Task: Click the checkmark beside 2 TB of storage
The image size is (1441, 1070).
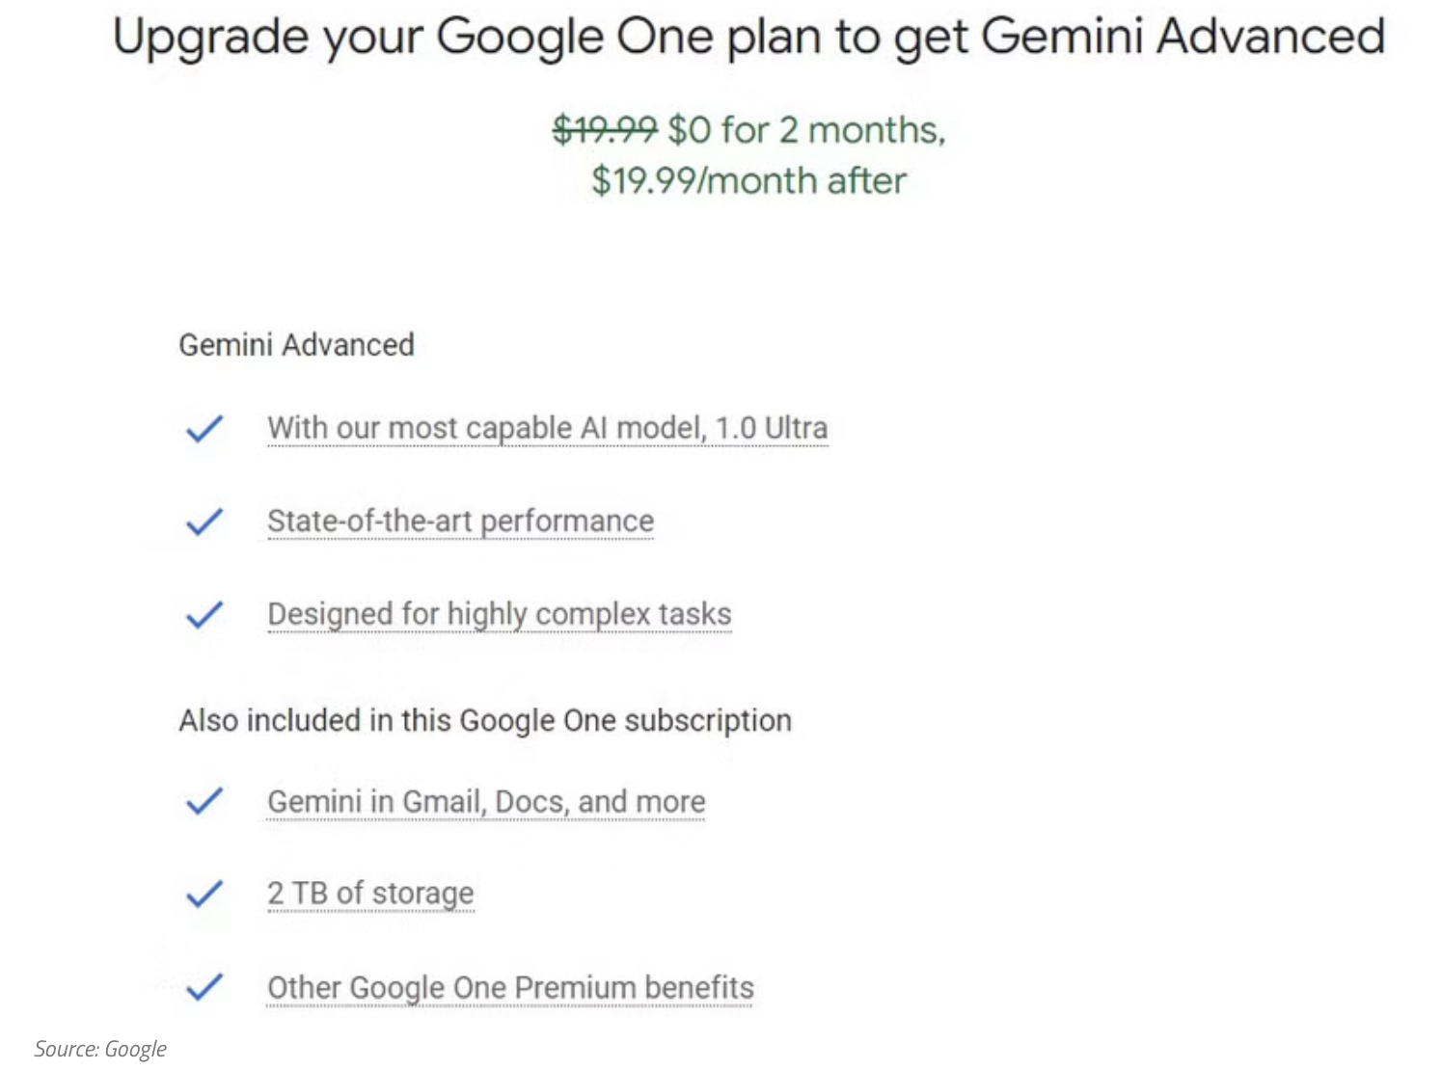Action: click(x=204, y=894)
